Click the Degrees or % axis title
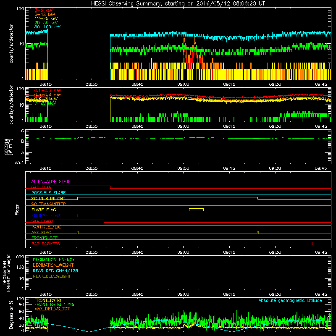 pyautogui.click(x=11, y=315)
